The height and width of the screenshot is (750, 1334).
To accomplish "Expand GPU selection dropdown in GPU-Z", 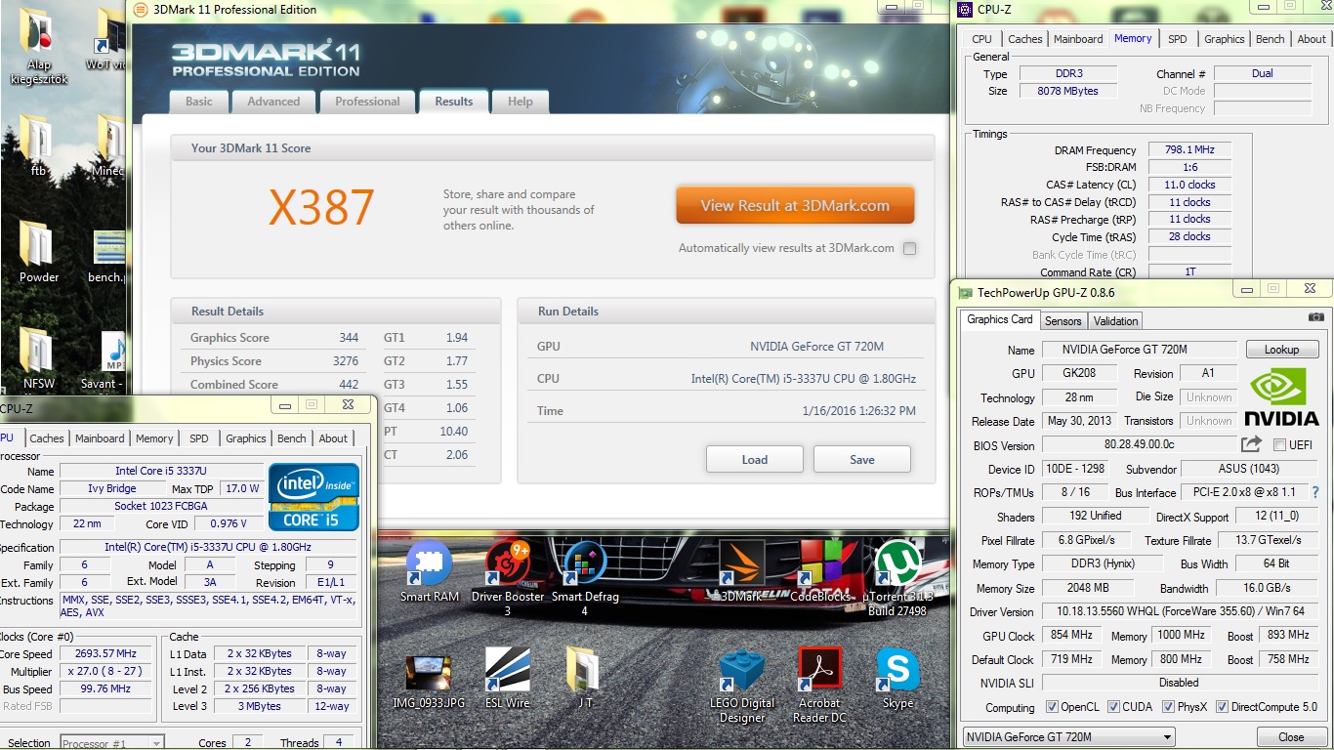I will [x=1068, y=737].
